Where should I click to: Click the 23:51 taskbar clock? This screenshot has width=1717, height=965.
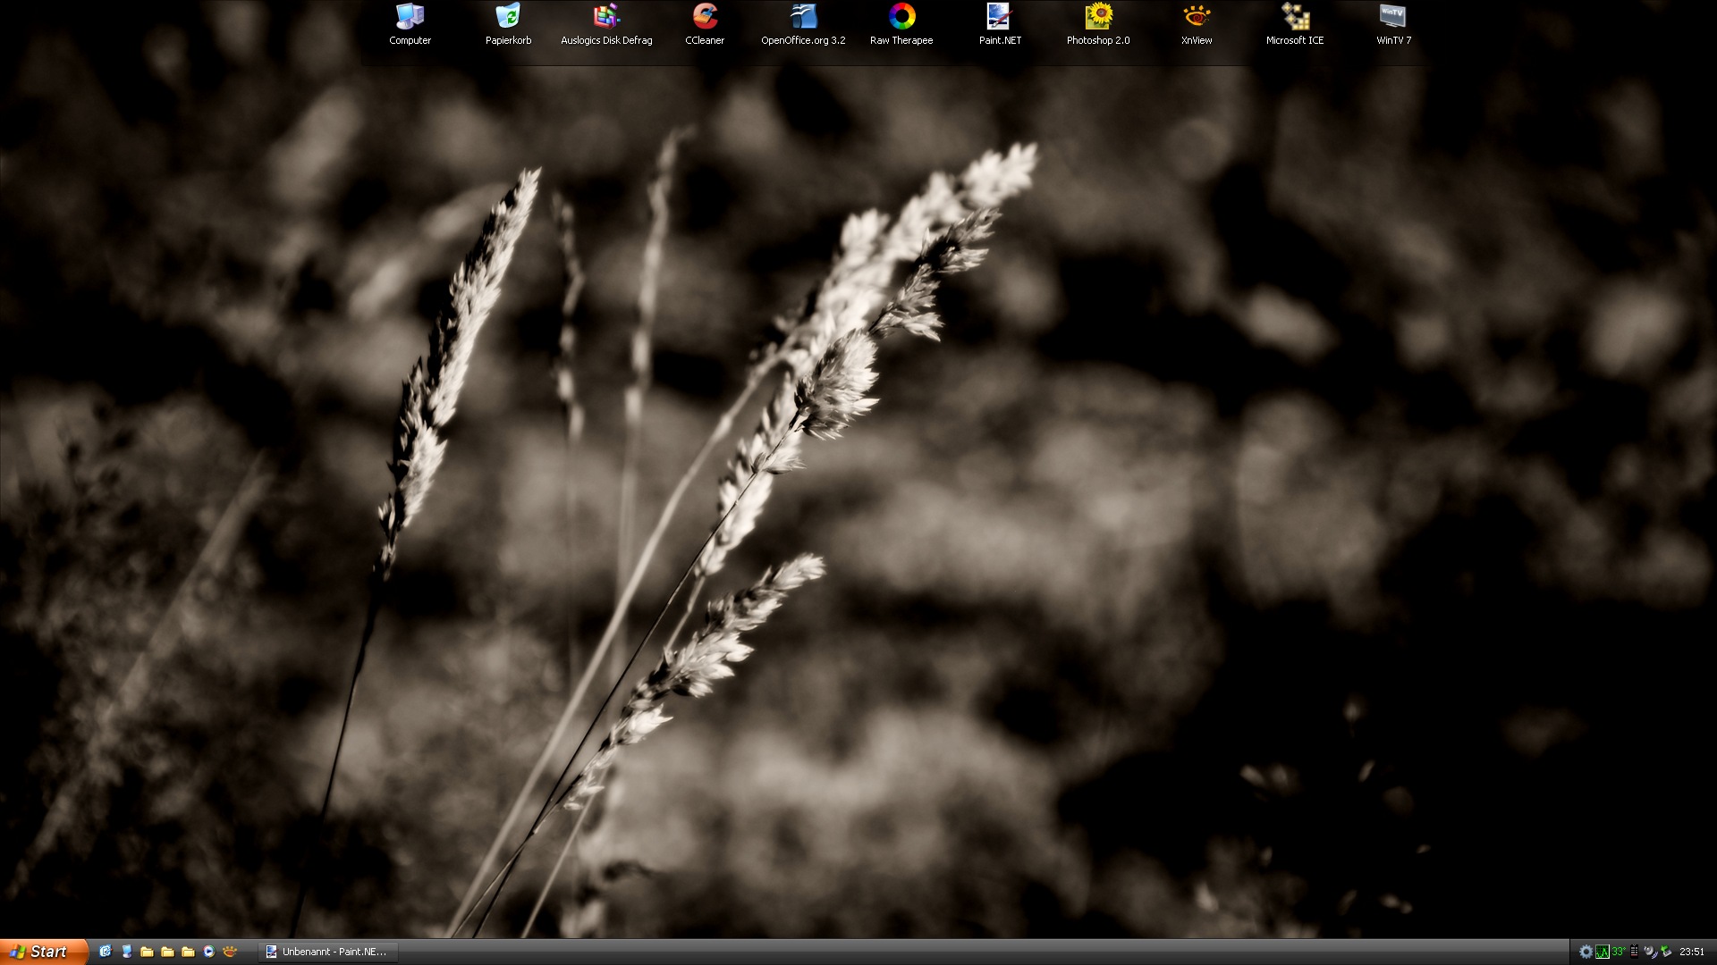(x=1691, y=952)
